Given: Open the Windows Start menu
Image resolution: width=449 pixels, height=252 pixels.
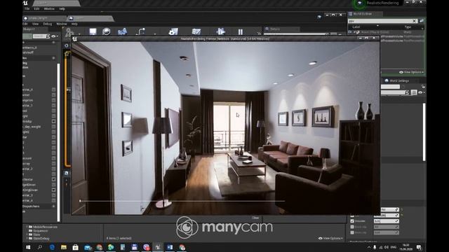Looking at the screenshot, I should tap(28, 247).
